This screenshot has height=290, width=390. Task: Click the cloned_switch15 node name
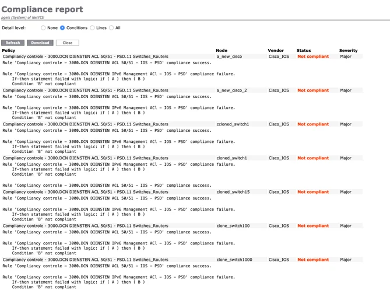(233, 192)
